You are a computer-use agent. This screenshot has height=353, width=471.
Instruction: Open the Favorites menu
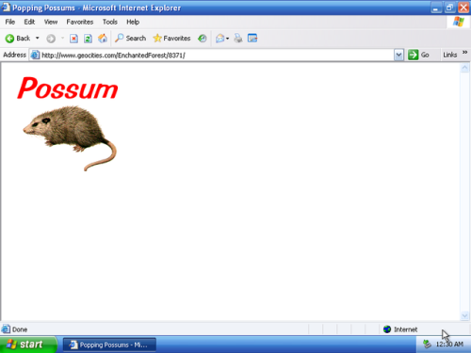pyautogui.click(x=80, y=22)
